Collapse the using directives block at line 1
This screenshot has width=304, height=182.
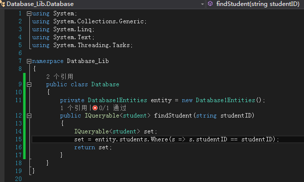(x=29, y=13)
